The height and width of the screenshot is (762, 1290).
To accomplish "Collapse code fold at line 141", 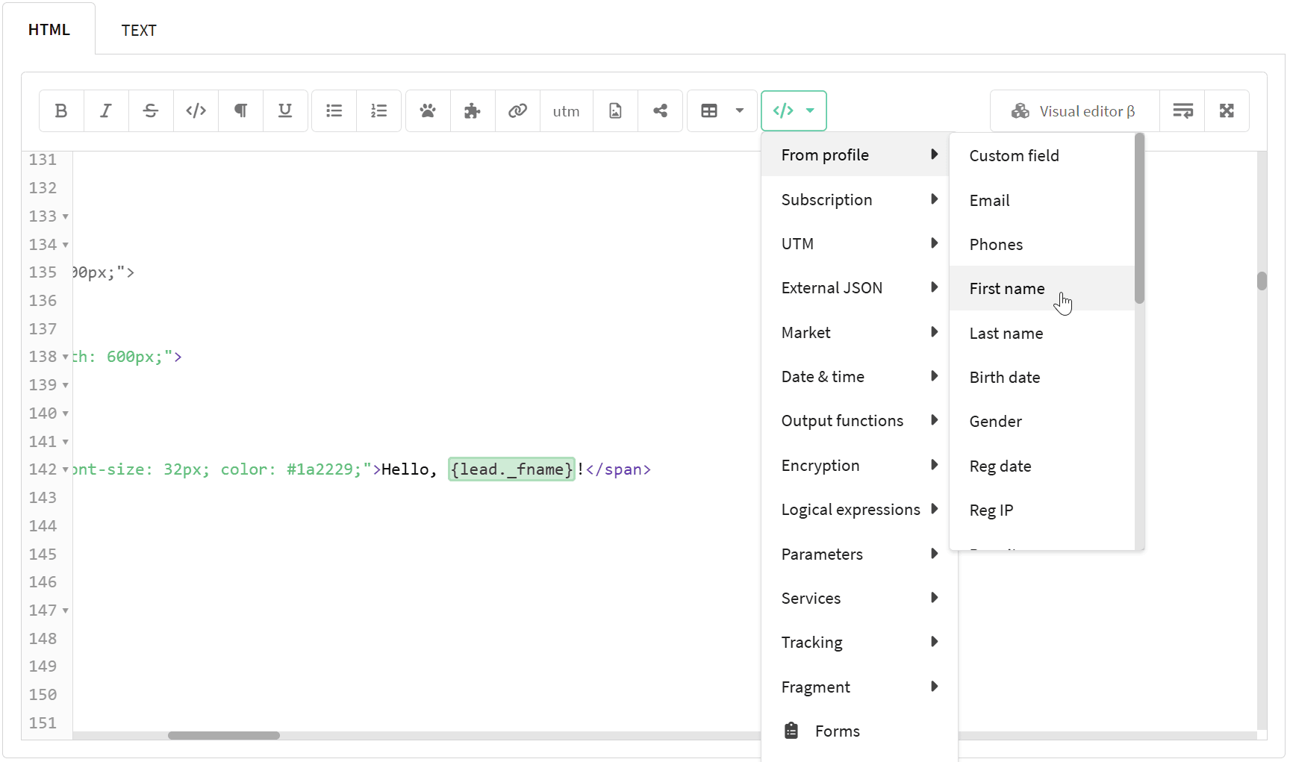I will pyautogui.click(x=66, y=443).
